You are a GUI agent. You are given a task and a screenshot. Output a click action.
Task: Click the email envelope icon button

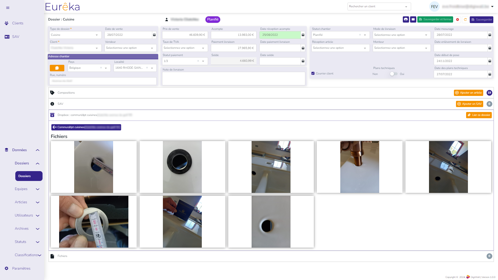(413, 19)
